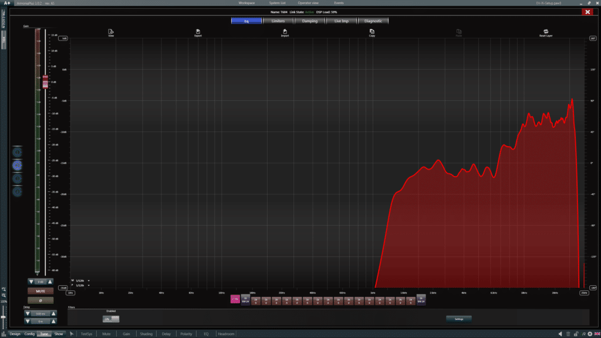Toggle the Filters Enabled ON switch

coord(111,319)
